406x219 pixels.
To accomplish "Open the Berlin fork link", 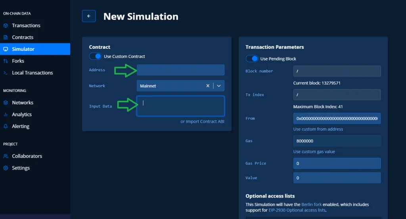I will (x=311, y=204).
